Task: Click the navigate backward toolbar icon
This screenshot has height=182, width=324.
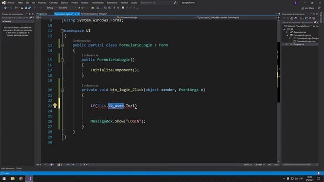Action: click(5, 8)
